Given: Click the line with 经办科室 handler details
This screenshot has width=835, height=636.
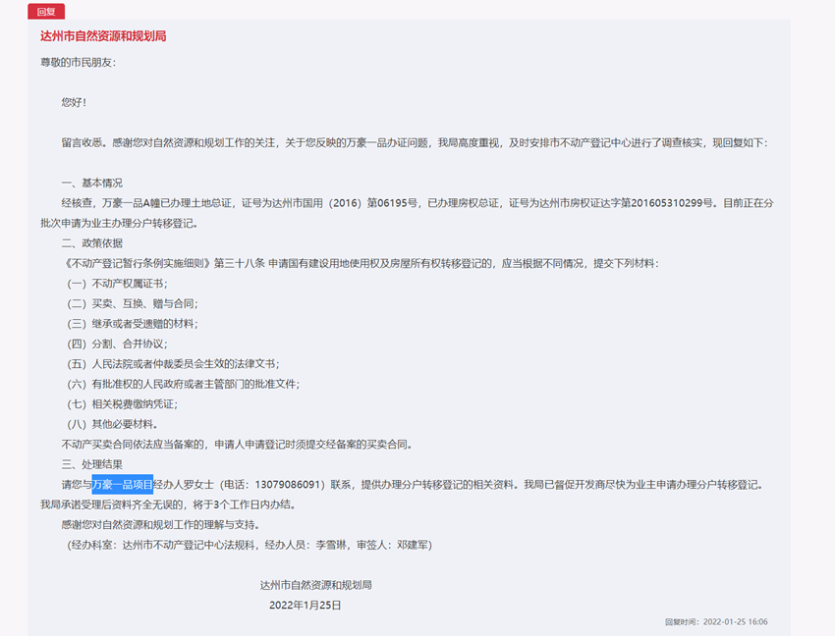Looking at the screenshot, I should coord(250,545).
